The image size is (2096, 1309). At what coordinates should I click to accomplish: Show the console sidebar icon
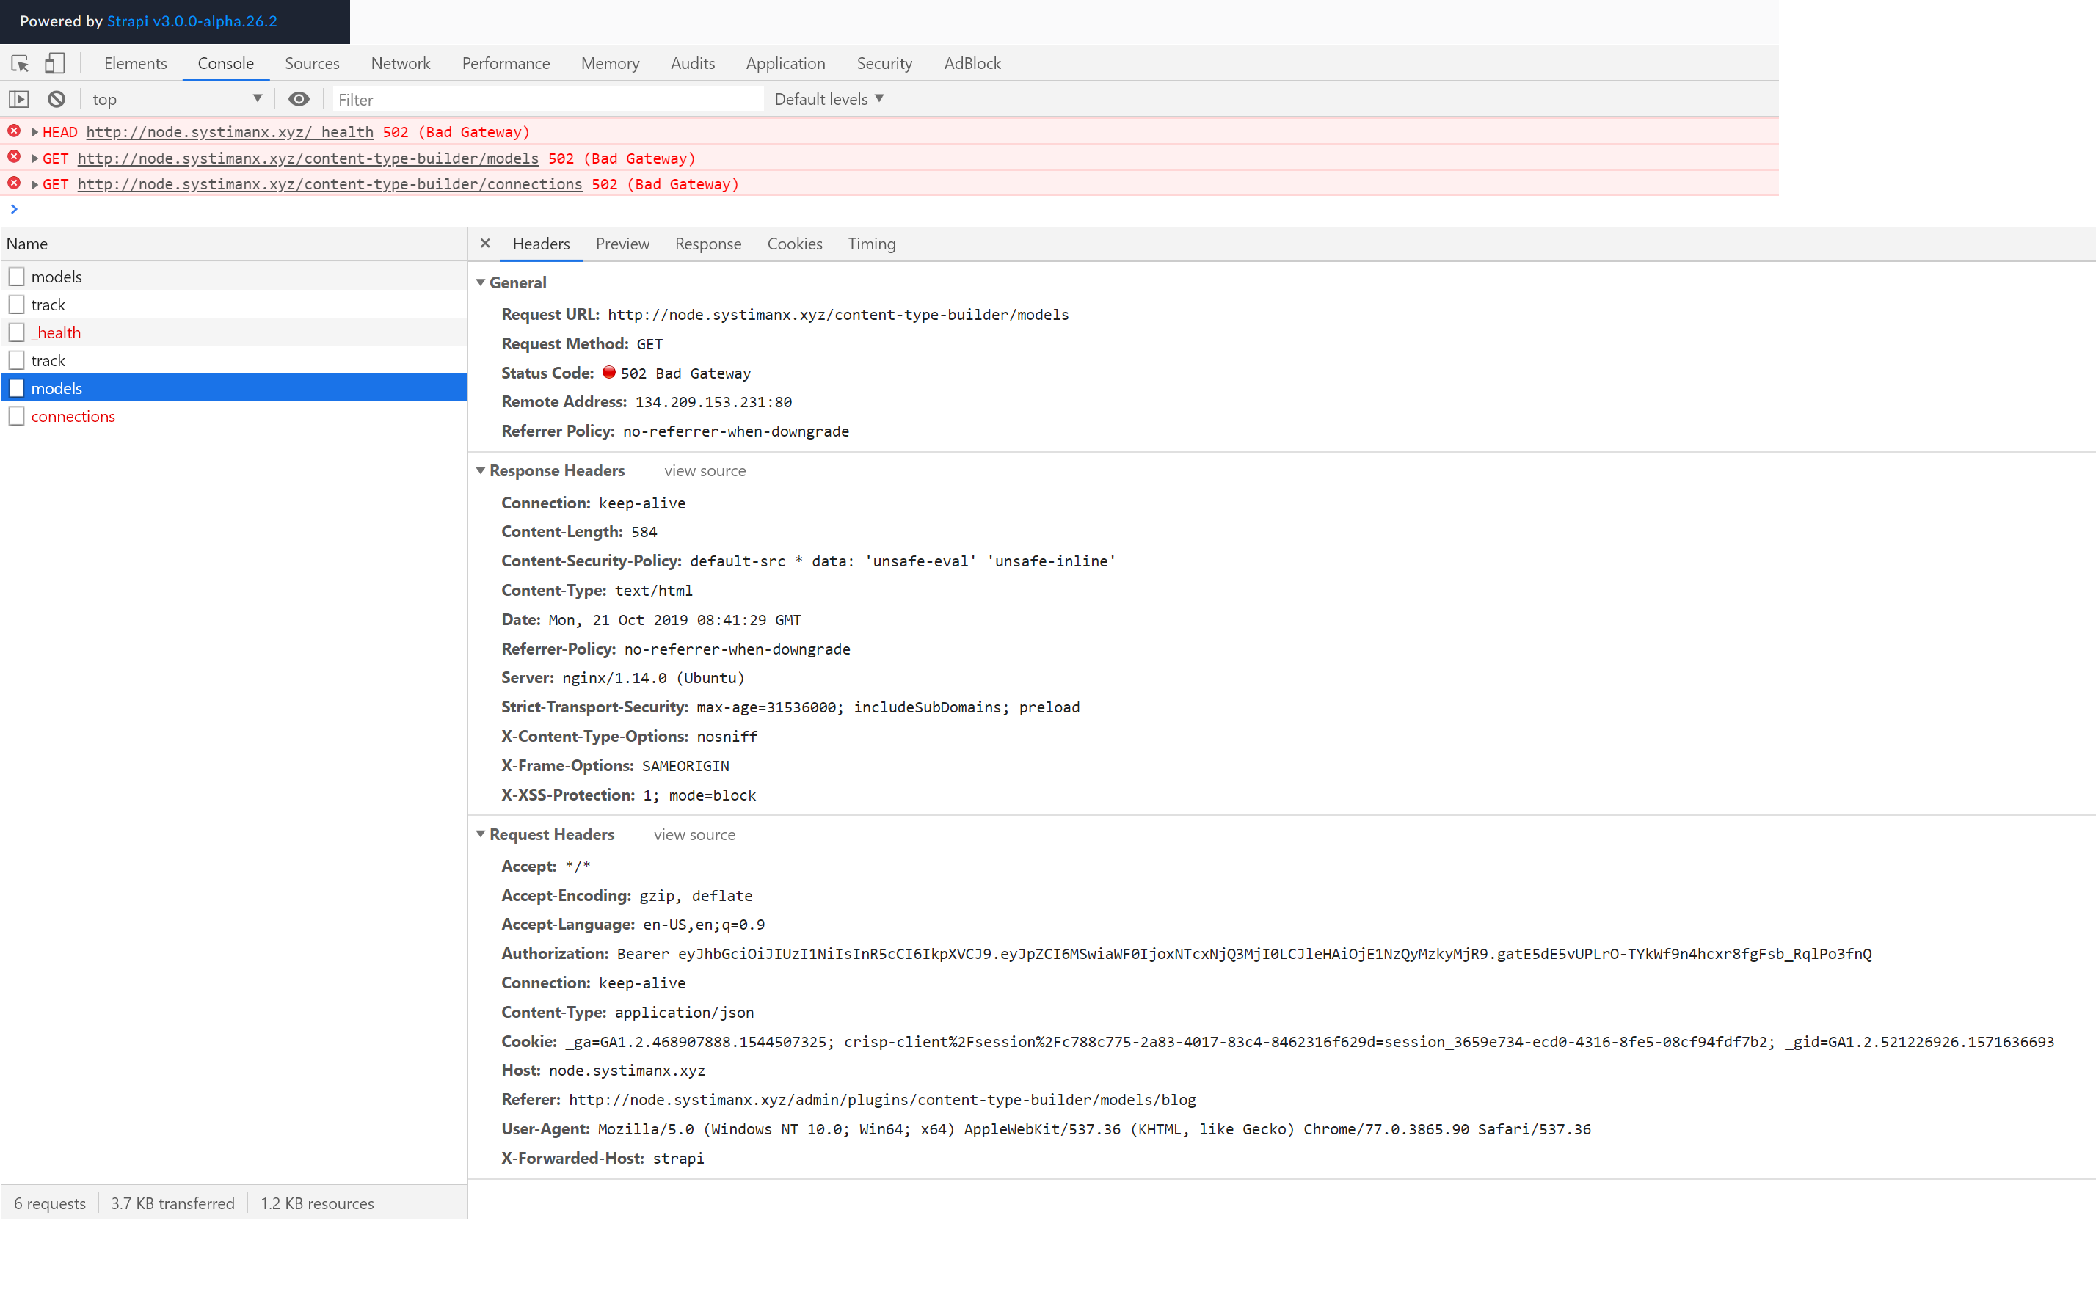click(x=18, y=99)
